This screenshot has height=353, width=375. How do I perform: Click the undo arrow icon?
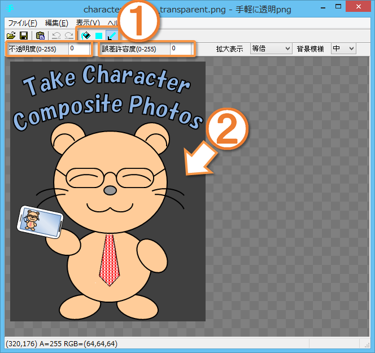[56, 36]
